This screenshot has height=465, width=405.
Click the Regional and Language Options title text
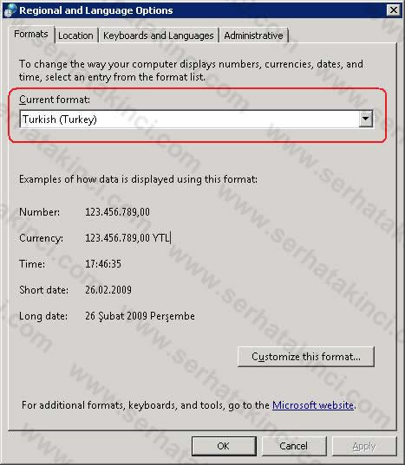coord(96,10)
